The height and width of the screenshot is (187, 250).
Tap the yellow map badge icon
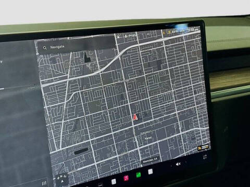(x=203, y=148)
